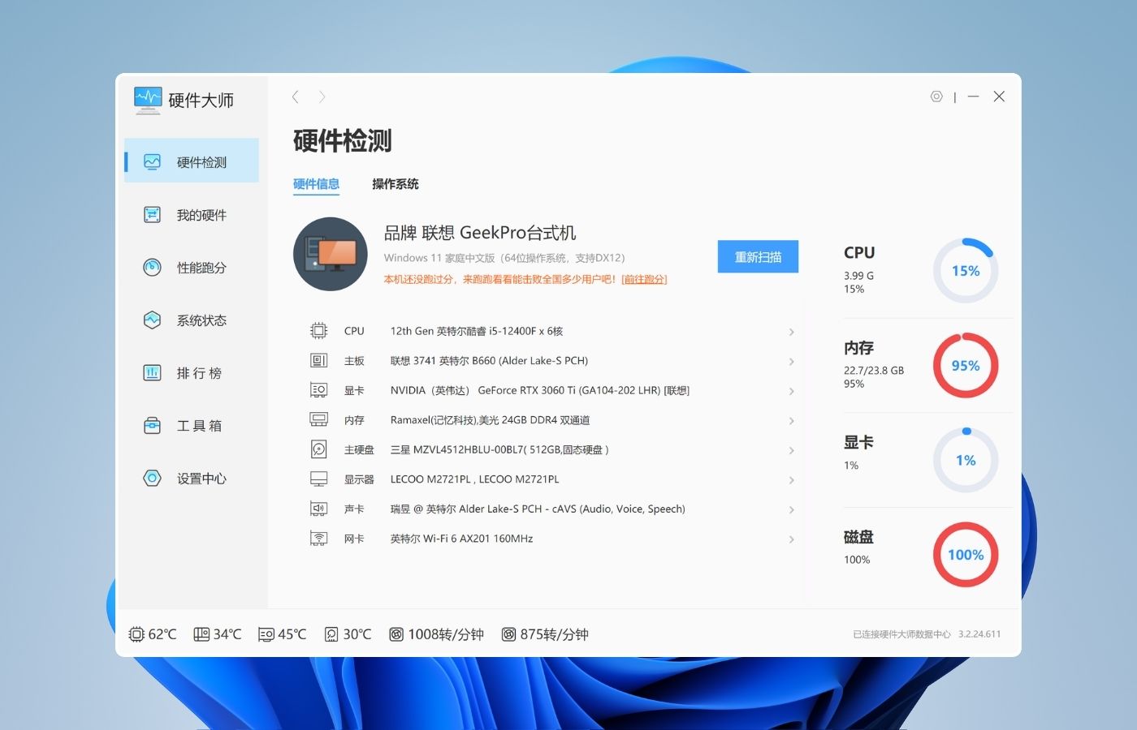Click the CPU chip icon in hardware list
The image size is (1137, 730).
click(x=318, y=331)
